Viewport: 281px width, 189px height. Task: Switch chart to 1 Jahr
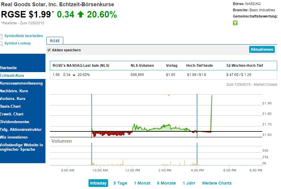tap(189, 183)
